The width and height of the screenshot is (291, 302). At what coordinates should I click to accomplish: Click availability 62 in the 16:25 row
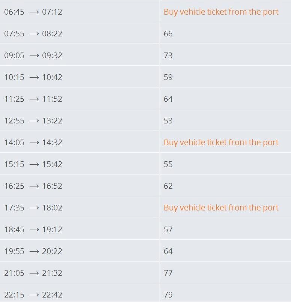point(168,186)
